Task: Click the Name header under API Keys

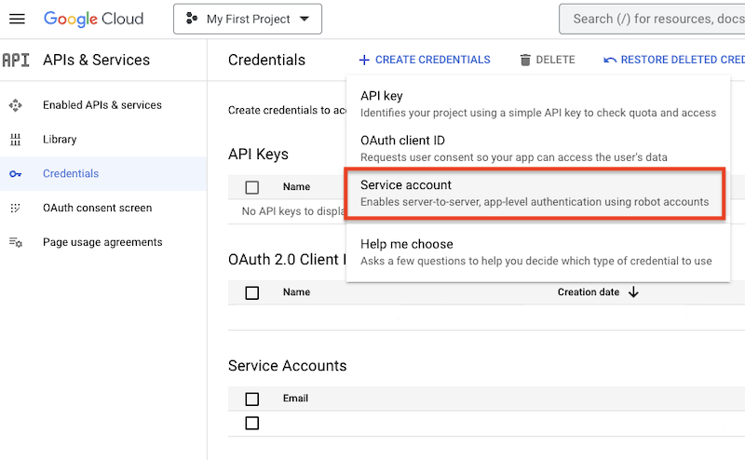Action: (x=296, y=187)
